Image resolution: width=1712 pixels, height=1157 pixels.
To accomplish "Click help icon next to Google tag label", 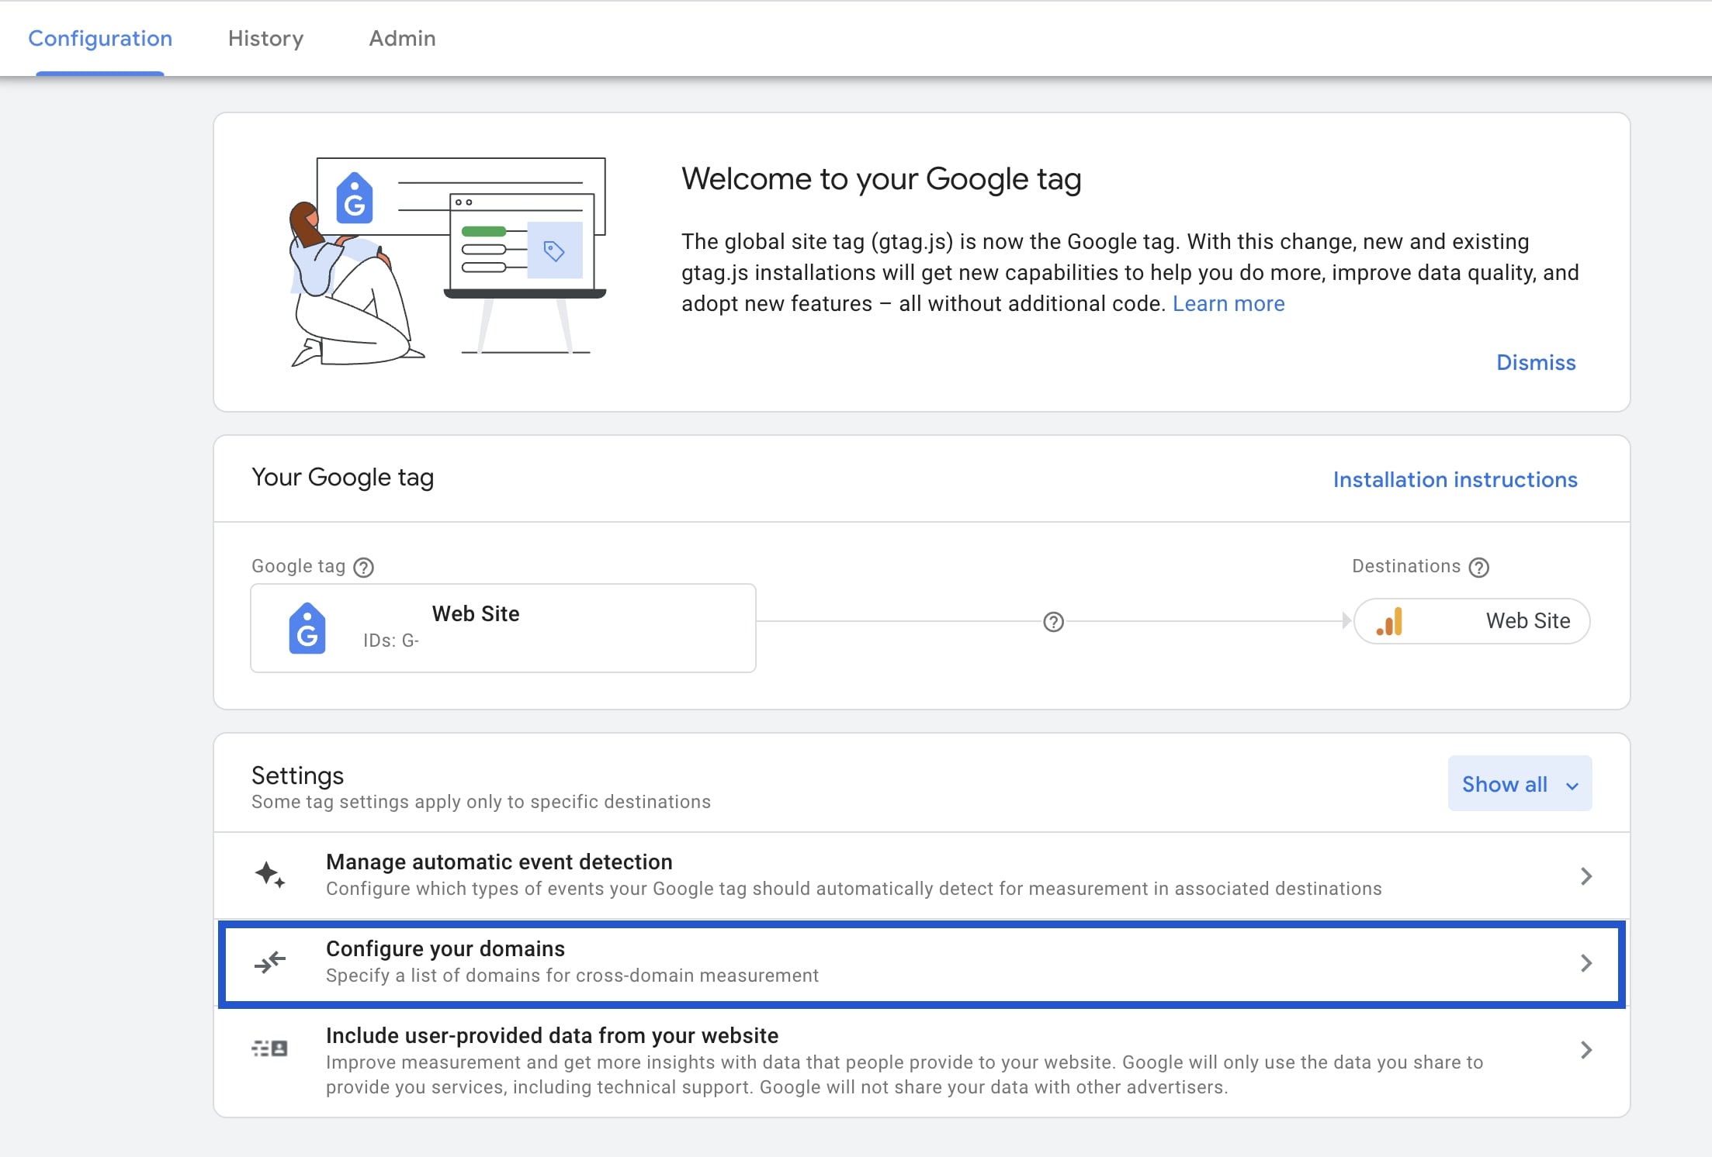I will (x=363, y=568).
